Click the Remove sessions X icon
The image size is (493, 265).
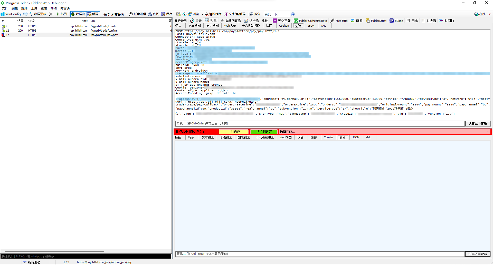click(x=50, y=14)
